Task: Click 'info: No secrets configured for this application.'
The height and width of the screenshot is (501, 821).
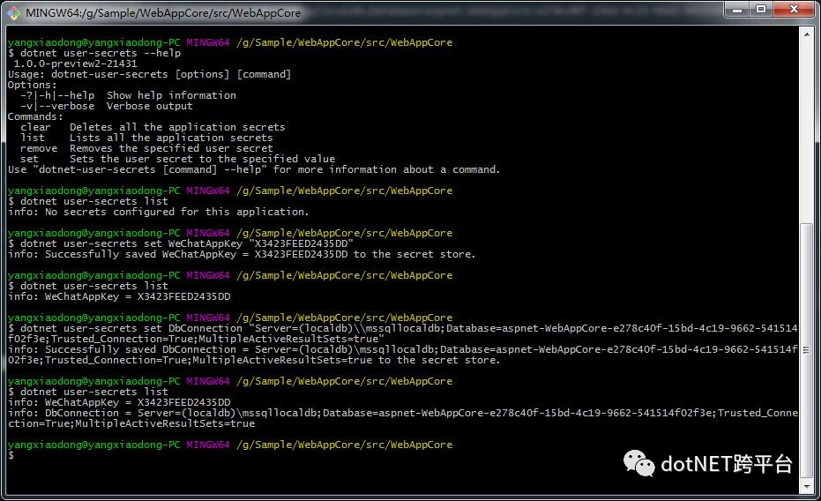Action: 158,212
